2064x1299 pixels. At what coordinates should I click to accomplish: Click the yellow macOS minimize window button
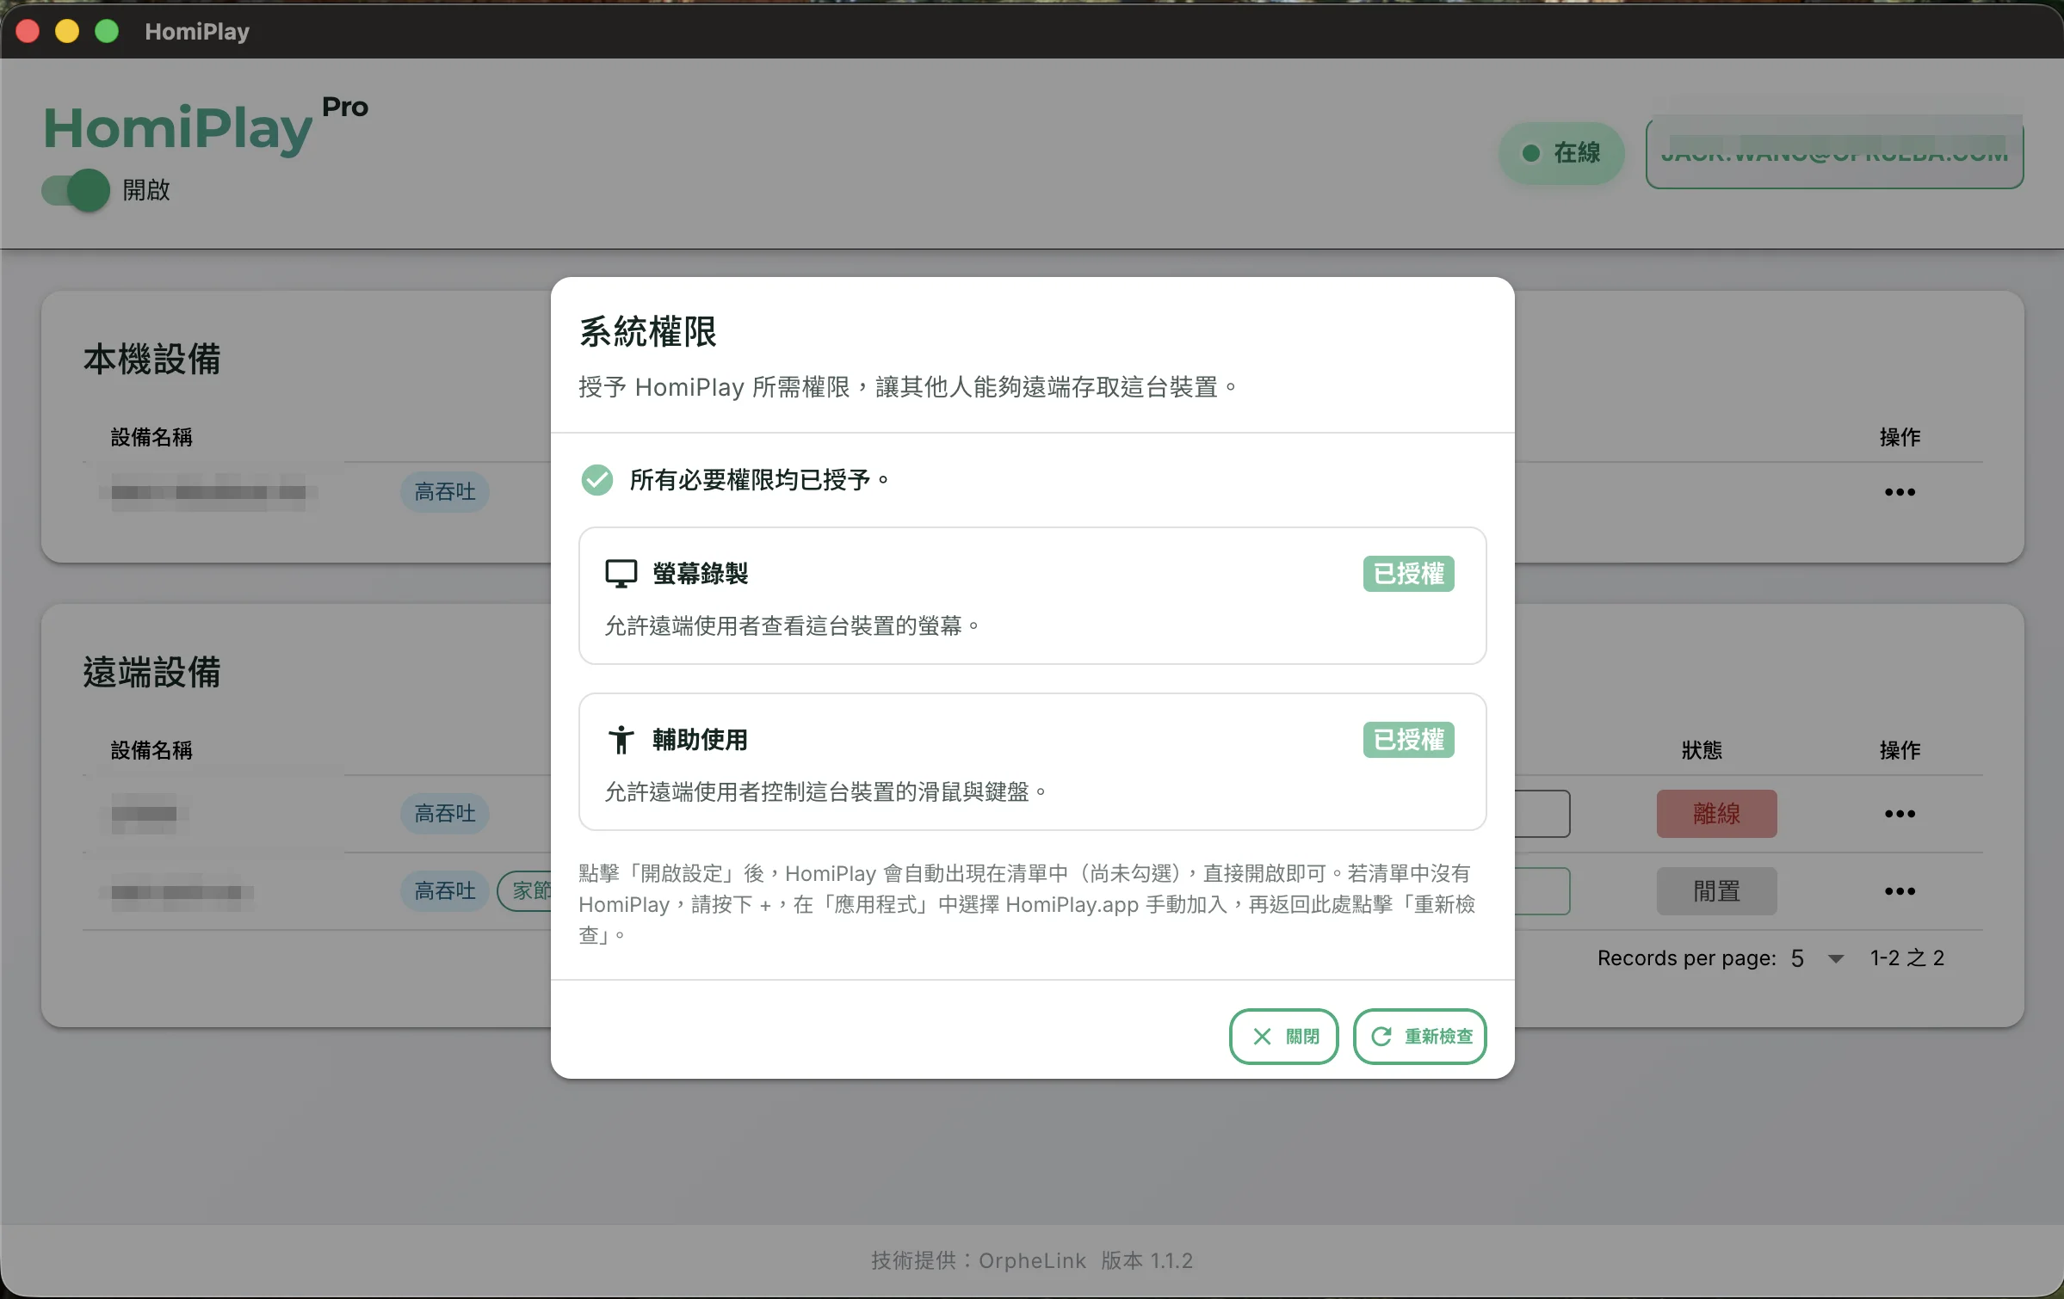pos(67,32)
